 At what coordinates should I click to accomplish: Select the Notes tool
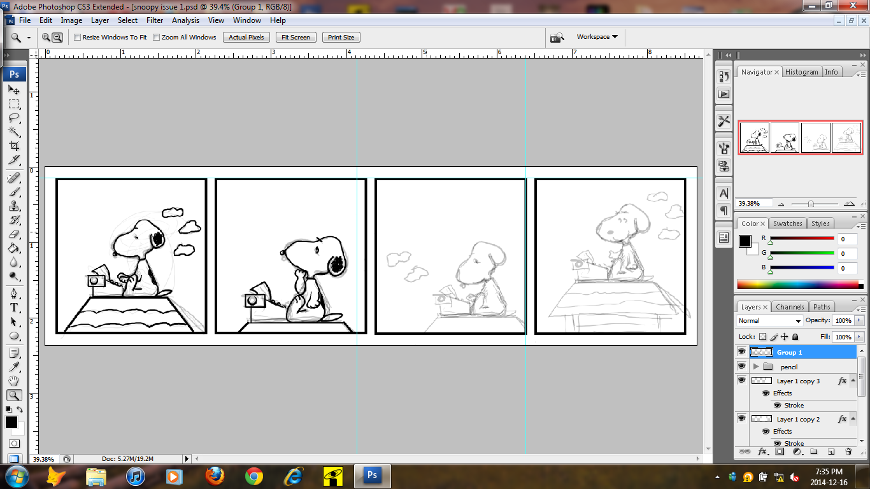(14, 353)
